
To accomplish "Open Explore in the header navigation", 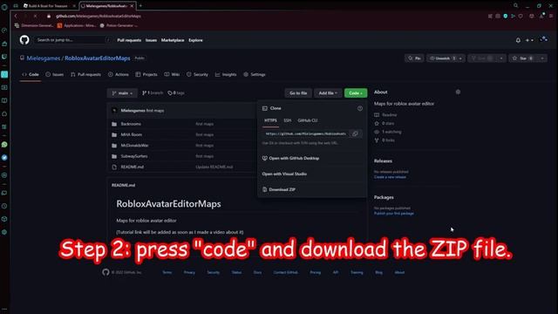I will coord(195,40).
